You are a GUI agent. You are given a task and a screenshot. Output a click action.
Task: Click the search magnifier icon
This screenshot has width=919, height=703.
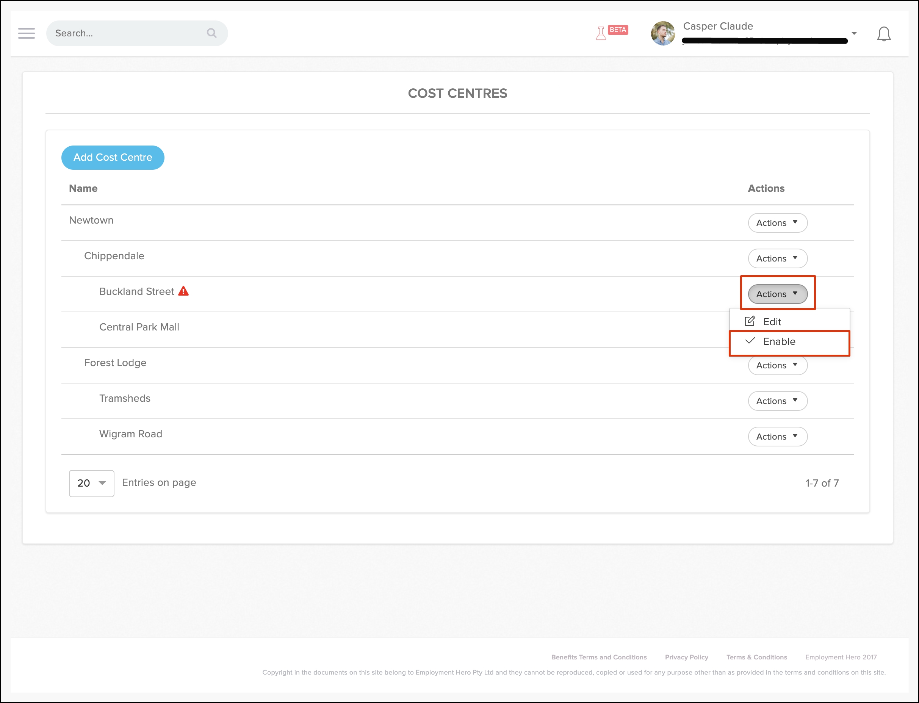(x=212, y=33)
